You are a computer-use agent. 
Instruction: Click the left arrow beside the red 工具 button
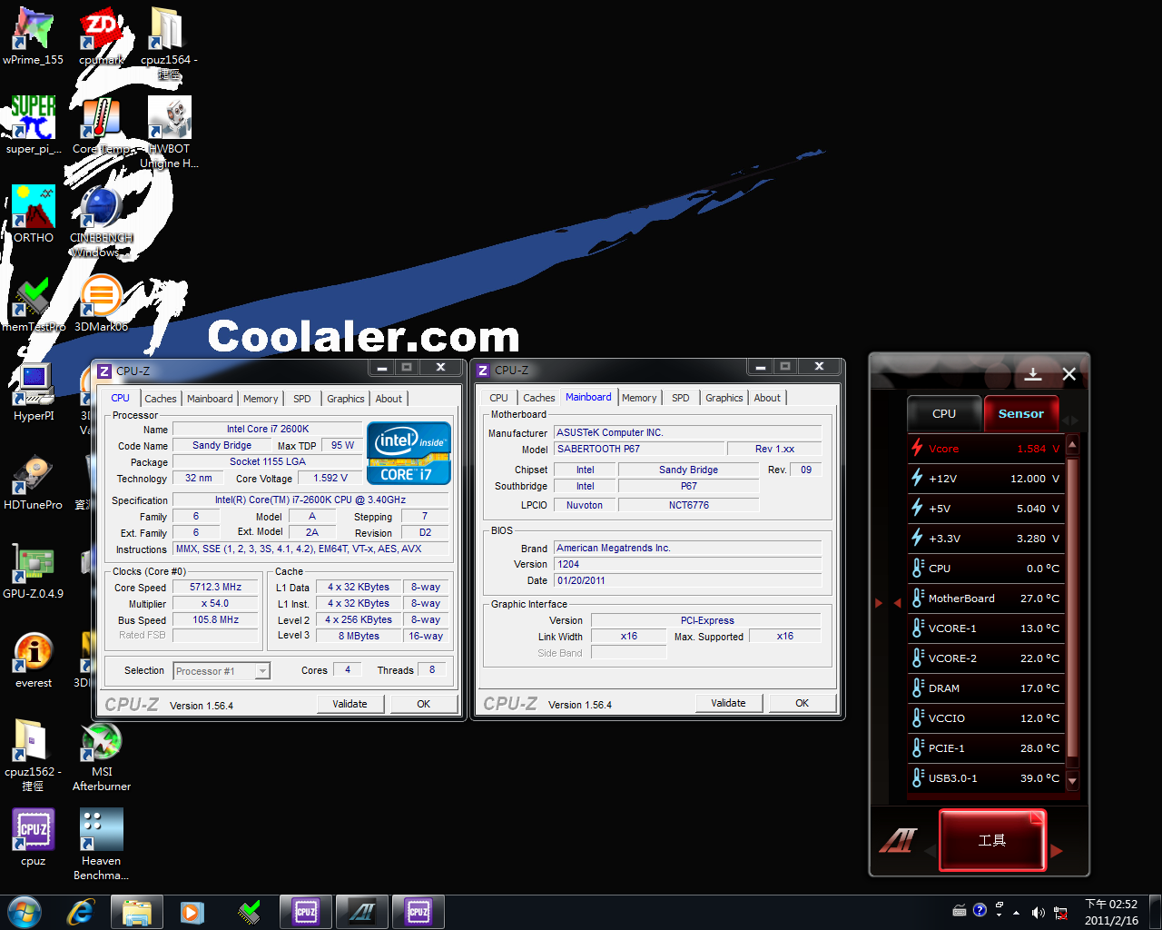pos(930,851)
